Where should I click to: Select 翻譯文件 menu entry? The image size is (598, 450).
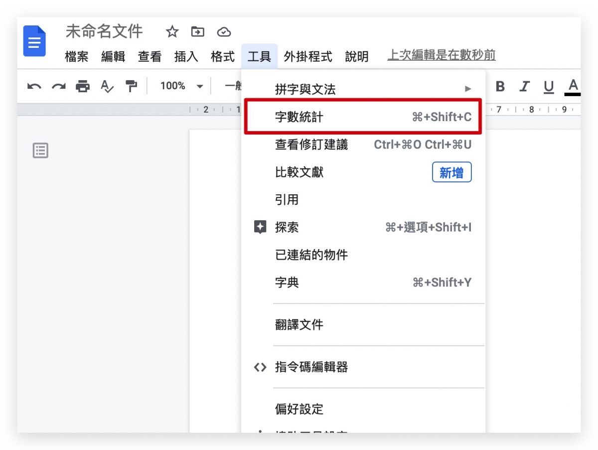point(363,325)
